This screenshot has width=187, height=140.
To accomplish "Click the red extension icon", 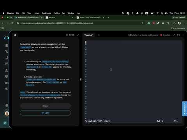I will pyautogui.click(x=153, y=23).
